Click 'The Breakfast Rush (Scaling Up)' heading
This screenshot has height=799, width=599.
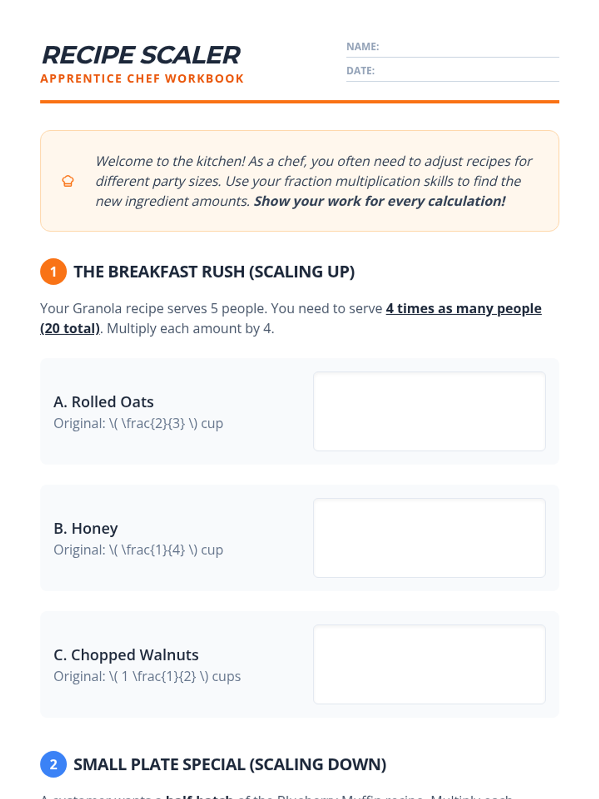point(214,272)
